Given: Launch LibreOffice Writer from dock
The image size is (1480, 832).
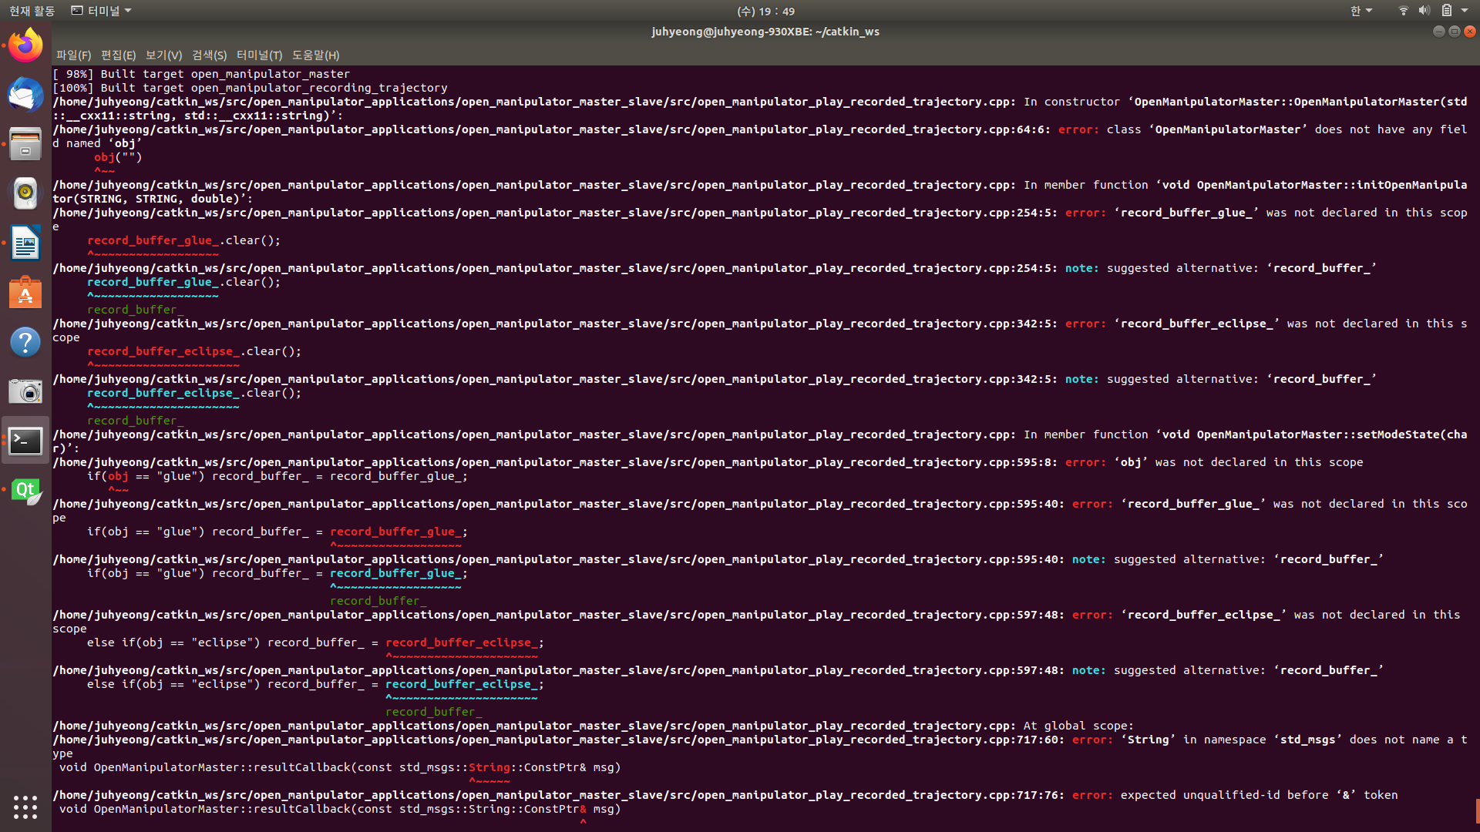Looking at the screenshot, I should coord(25,243).
